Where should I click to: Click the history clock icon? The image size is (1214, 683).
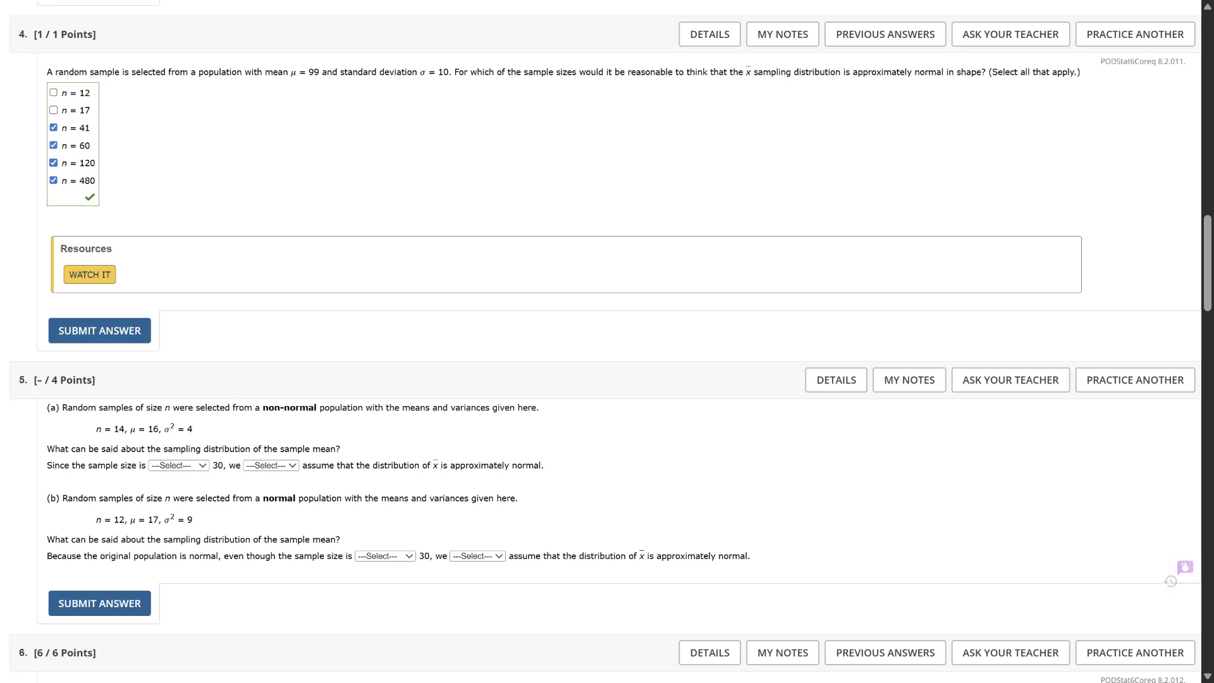[1170, 581]
